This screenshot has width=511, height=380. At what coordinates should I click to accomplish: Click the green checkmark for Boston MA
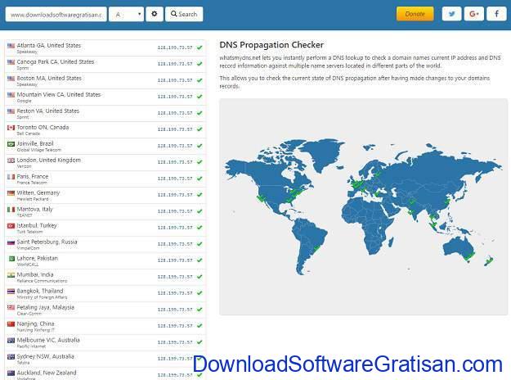click(x=199, y=80)
